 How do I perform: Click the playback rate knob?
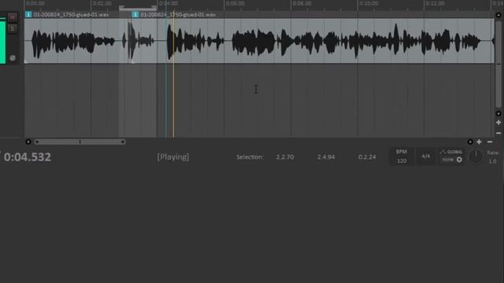(x=476, y=157)
